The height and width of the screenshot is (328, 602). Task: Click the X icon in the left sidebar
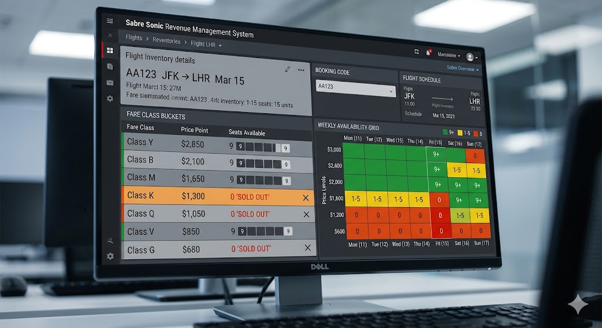[x=110, y=35]
